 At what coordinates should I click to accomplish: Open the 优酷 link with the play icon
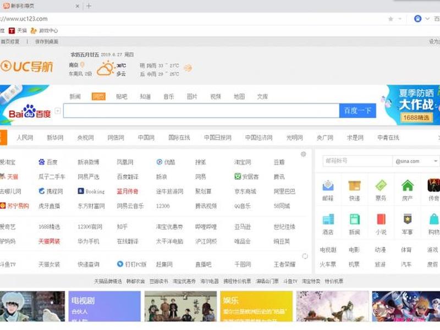coord(166,162)
